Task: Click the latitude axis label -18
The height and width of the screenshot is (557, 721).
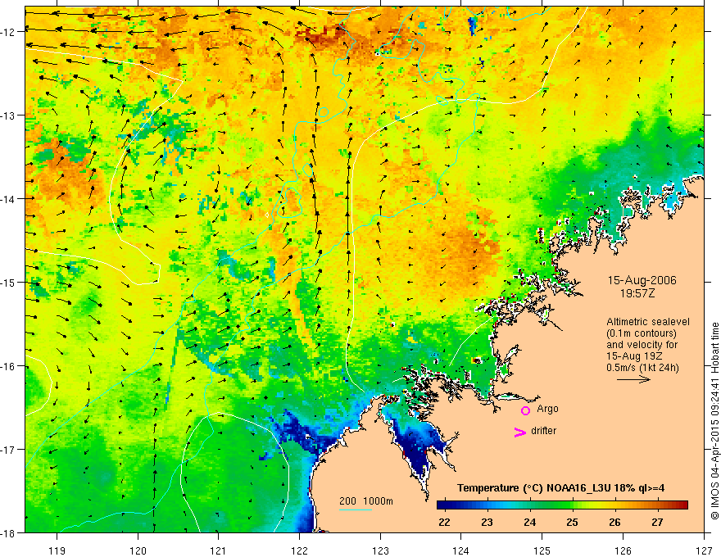Action: point(9,532)
